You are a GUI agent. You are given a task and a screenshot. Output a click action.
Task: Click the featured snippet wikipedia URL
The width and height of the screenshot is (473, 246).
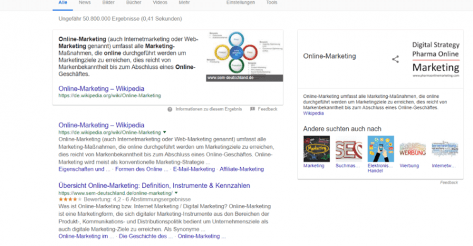[110, 96]
